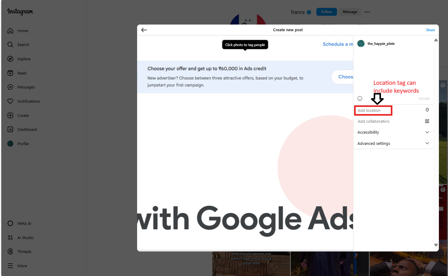Click the 0/2,200 character counter

pos(424,99)
